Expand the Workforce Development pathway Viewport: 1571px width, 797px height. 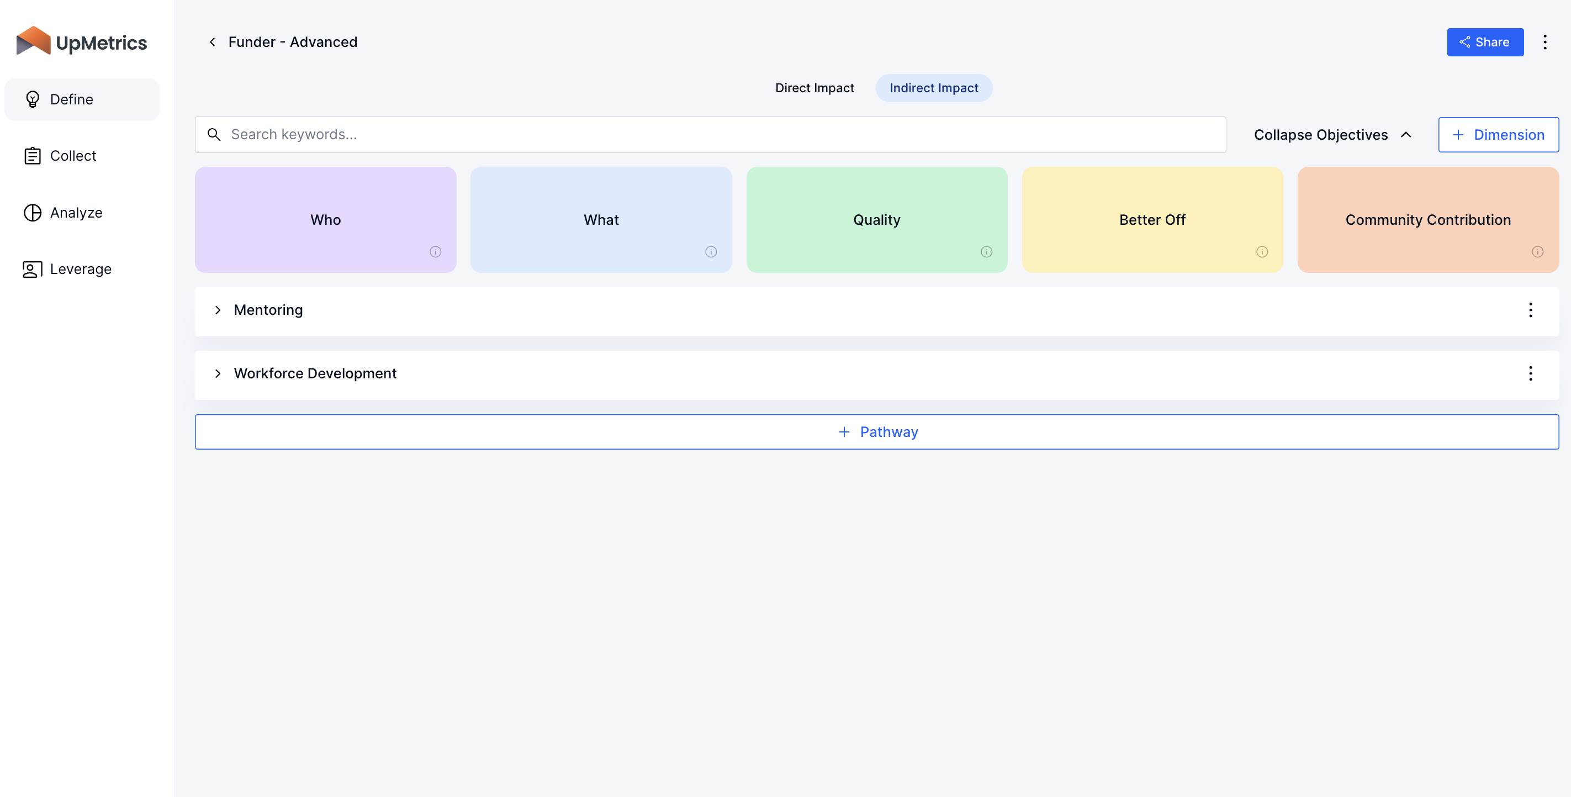pos(218,373)
